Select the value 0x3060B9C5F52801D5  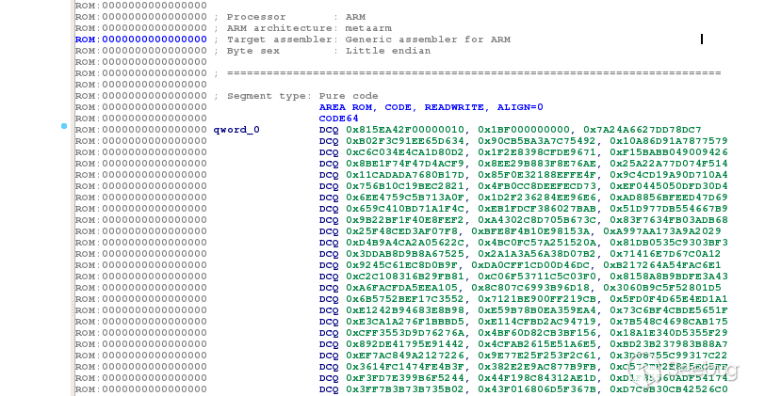tap(662, 288)
